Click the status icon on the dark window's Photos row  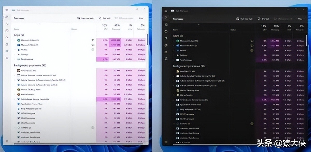(x=252, y=50)
